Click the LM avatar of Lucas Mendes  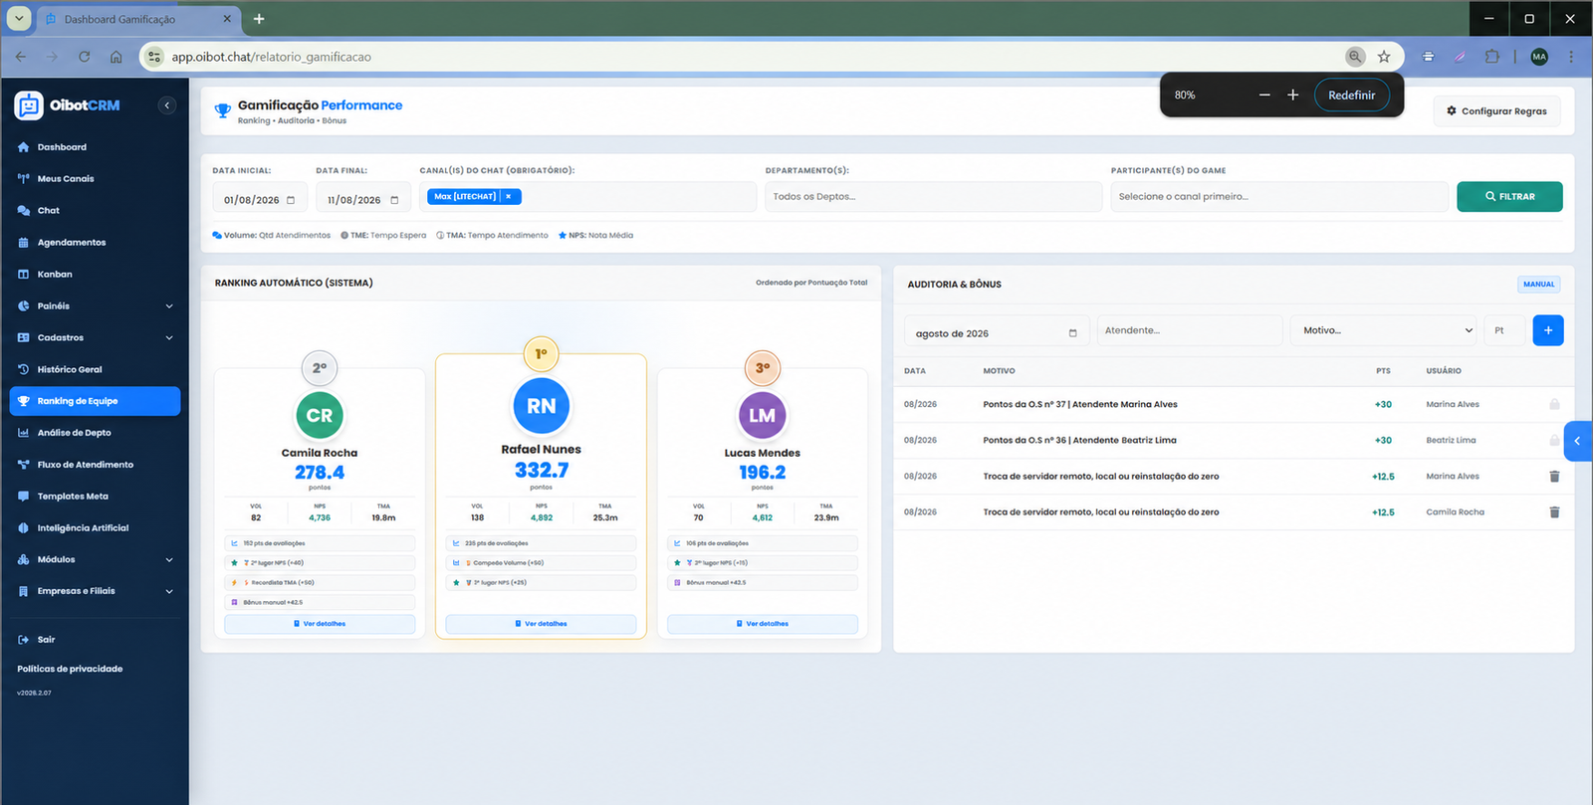click(x=763, y=416)
